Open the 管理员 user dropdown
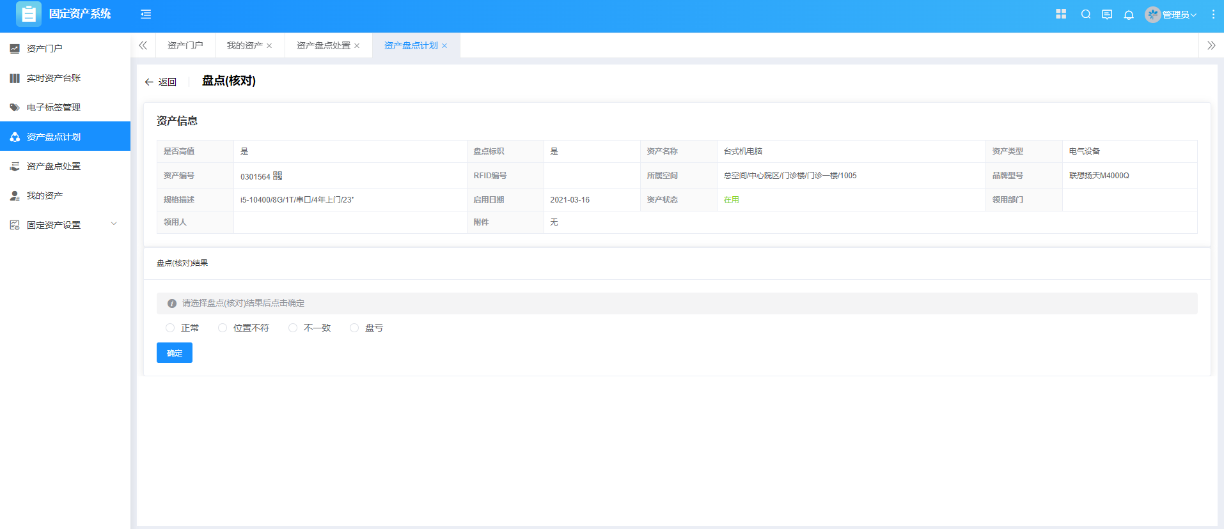The width and height of the screenshot is (1224, 529). [1172, 15]
